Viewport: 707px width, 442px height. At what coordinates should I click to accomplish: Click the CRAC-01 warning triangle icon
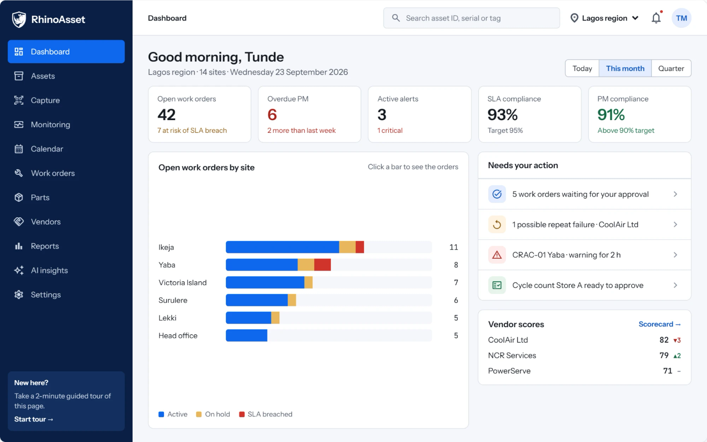(x=497, y=255)
